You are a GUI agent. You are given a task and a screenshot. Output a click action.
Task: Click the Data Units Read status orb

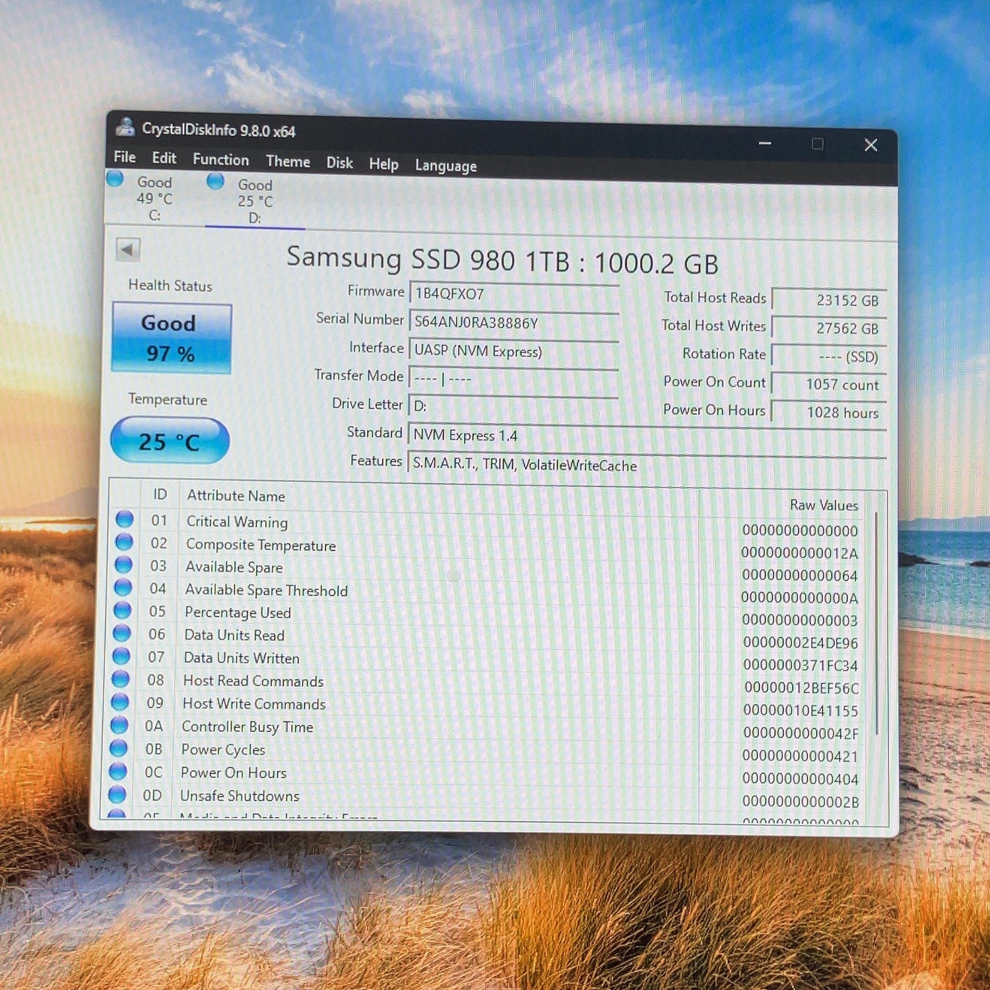[121, 633]
